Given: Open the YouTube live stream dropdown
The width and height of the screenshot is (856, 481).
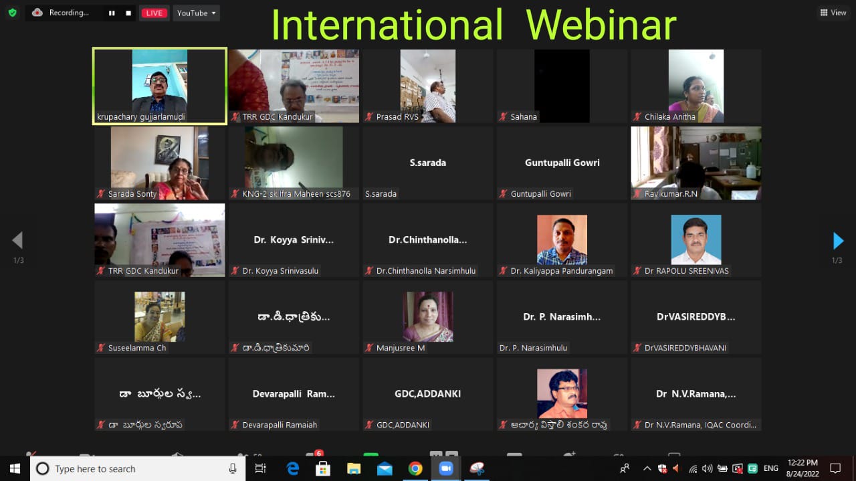Looking at the screenshot, I should pyautogui.click(x=196, y=13).
